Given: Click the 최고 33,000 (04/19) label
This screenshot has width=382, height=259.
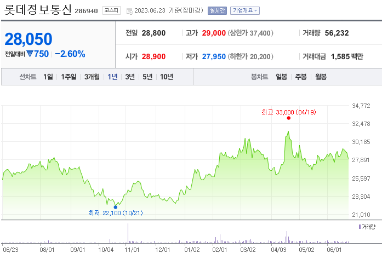Looking at the screenshot, I should (289, 112).
